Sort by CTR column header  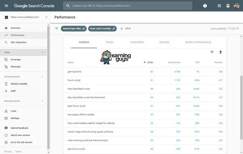(197, 62)
